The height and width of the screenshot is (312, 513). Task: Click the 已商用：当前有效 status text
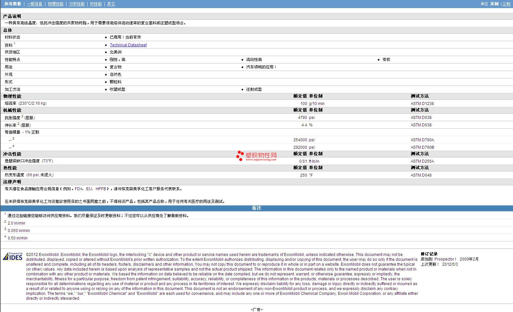tap(125, 37)
